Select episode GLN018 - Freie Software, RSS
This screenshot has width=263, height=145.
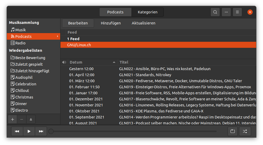coord(187,93)
